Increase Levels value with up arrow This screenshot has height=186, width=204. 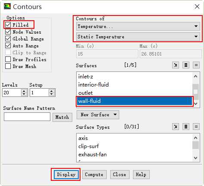click(24, 91)
